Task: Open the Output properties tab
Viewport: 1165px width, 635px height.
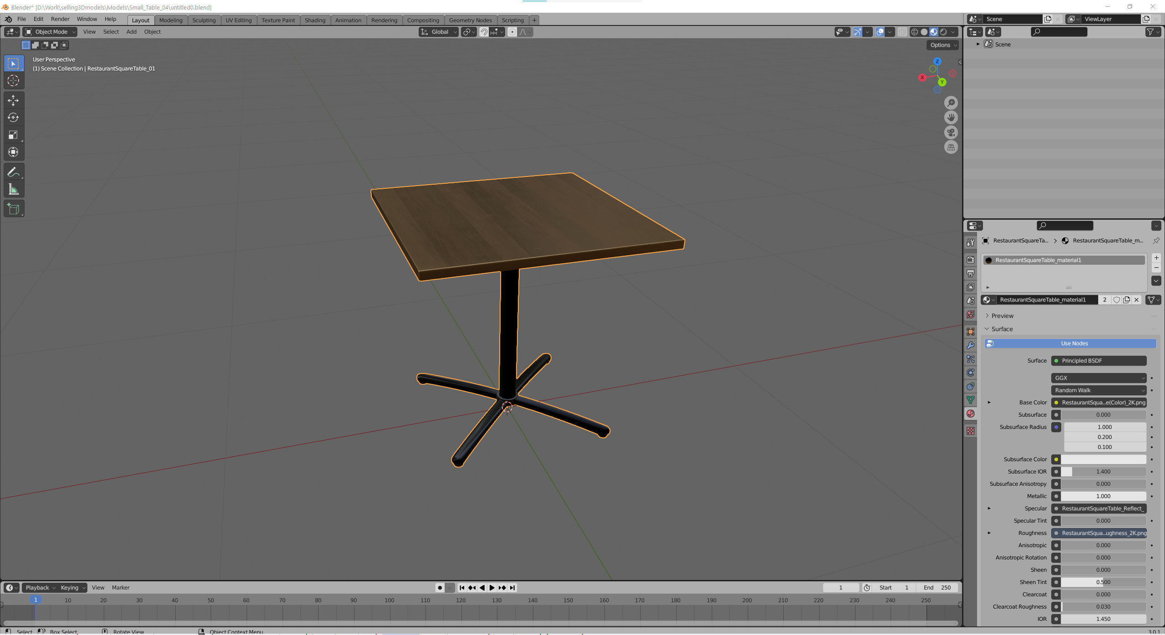Action: coord(971,273)
